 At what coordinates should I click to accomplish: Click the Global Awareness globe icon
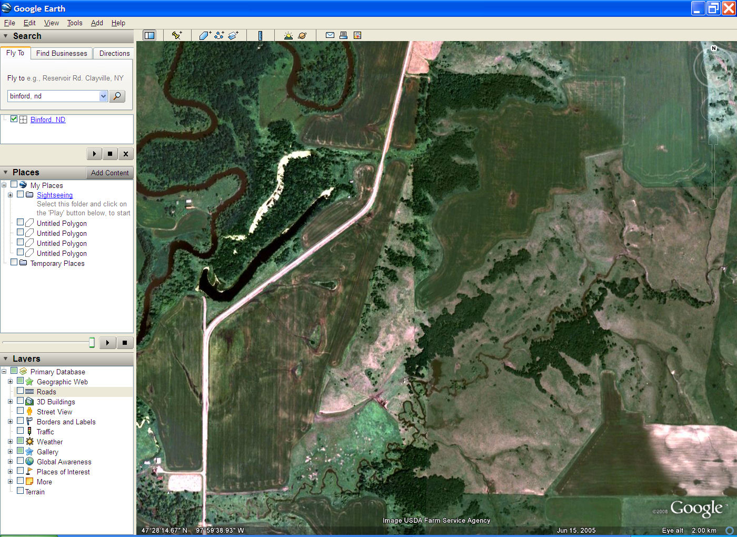pyautogui.click(x=29, y=462)
